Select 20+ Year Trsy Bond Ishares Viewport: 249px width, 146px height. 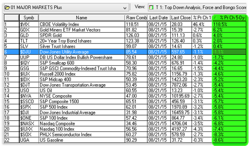tap(82, 41)
